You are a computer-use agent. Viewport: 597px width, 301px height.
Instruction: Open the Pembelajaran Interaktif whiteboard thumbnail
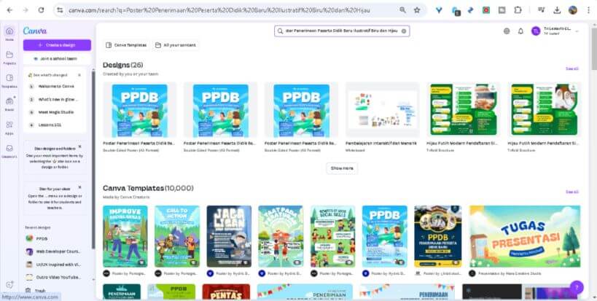tap(382, 109)
